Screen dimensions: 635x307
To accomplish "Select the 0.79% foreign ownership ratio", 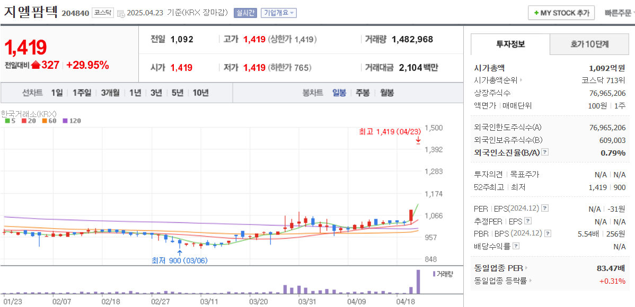I will click(x=614, y=152).
